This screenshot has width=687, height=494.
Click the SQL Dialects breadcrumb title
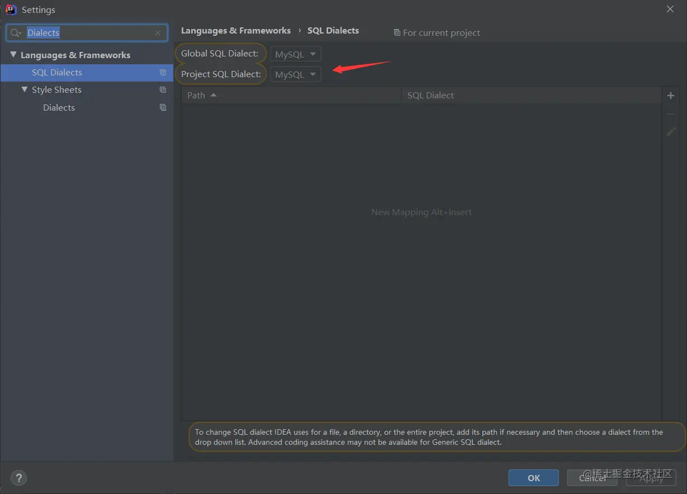333,31
